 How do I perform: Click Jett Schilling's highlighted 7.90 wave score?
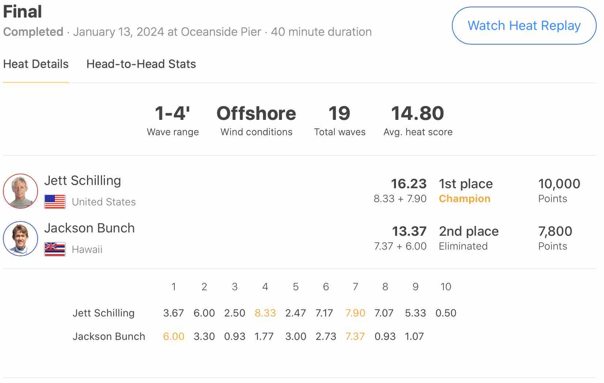355,313
